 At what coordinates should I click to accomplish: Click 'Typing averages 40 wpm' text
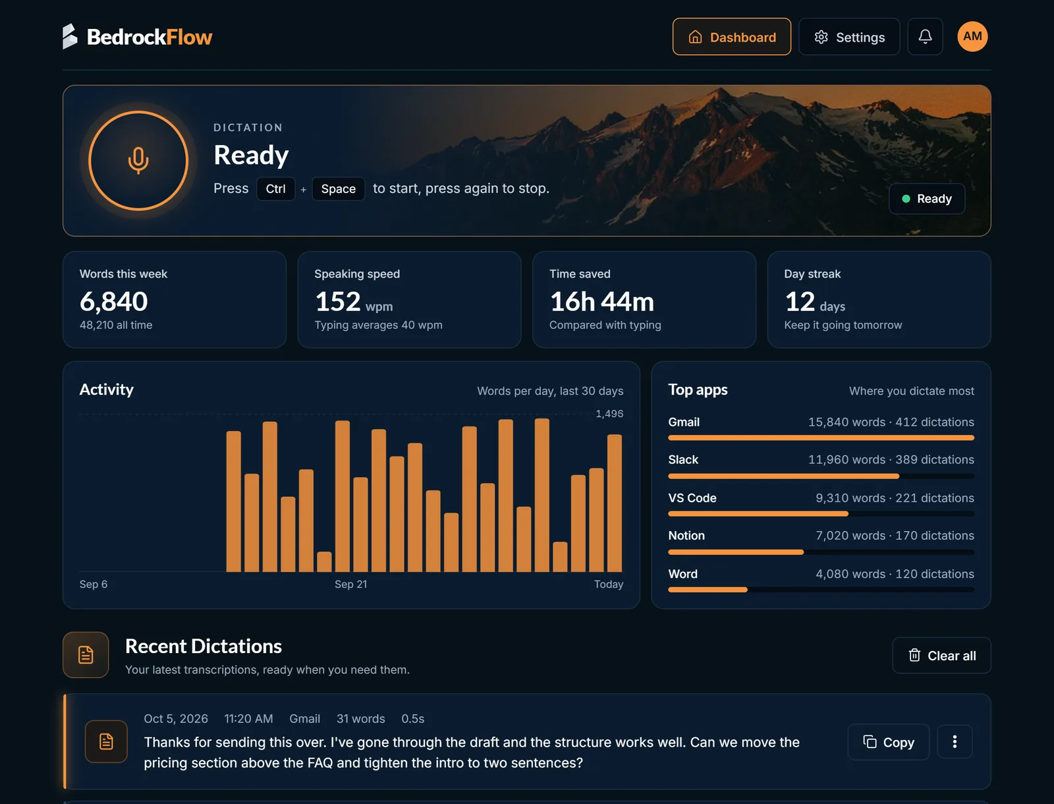tap(378, 325)
